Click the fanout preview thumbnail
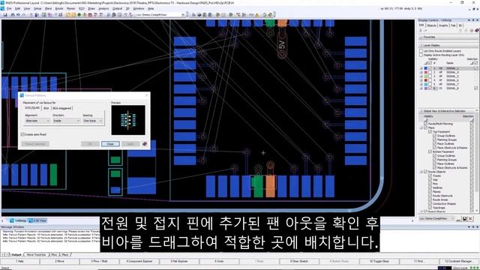The width and height of the screenshot is (480, 270). (128, 120)
